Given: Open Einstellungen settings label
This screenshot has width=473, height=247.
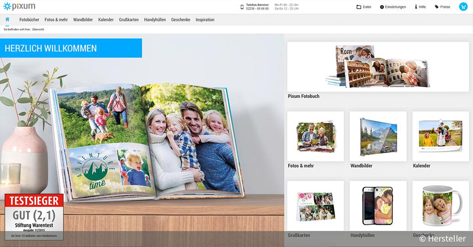Looking at the screenshot, I should click(395, 7).
